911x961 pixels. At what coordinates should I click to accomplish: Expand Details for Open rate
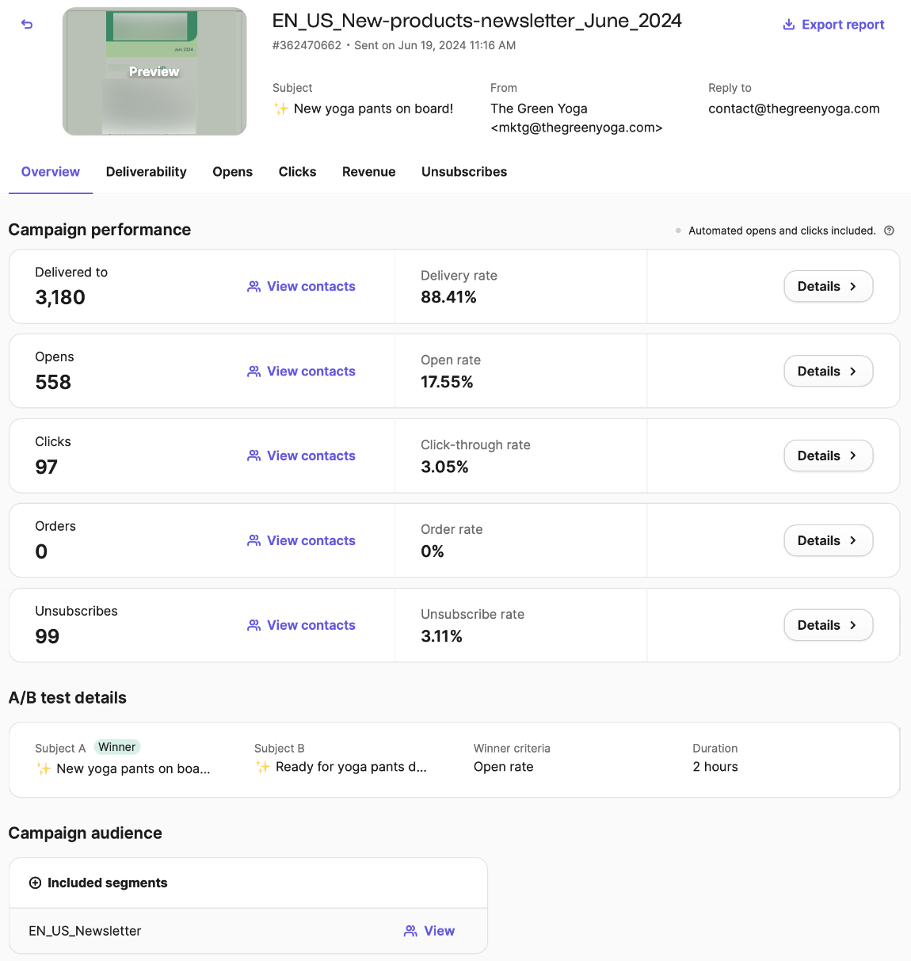click(x=828, y=372)
